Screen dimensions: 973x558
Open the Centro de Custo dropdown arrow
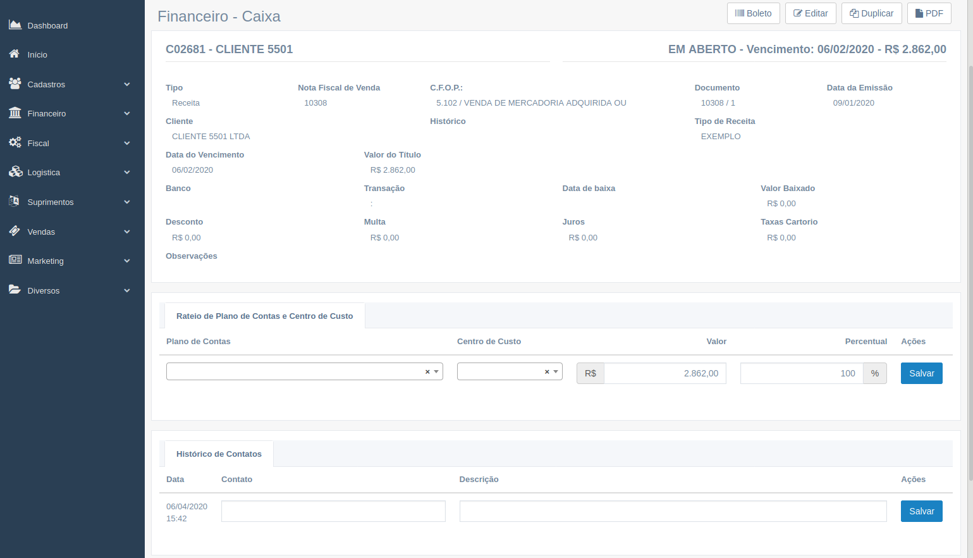556,372
